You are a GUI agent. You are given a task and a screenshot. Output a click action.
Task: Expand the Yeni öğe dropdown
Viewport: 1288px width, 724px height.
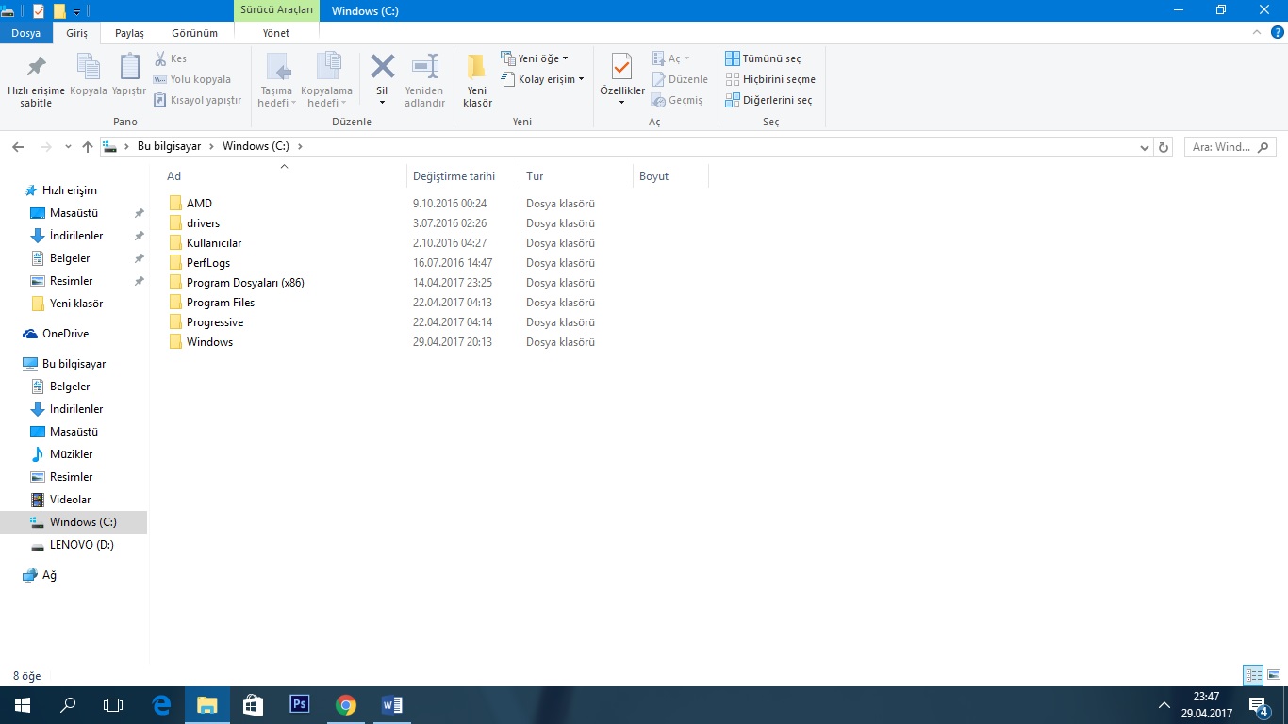coord(535,58)
